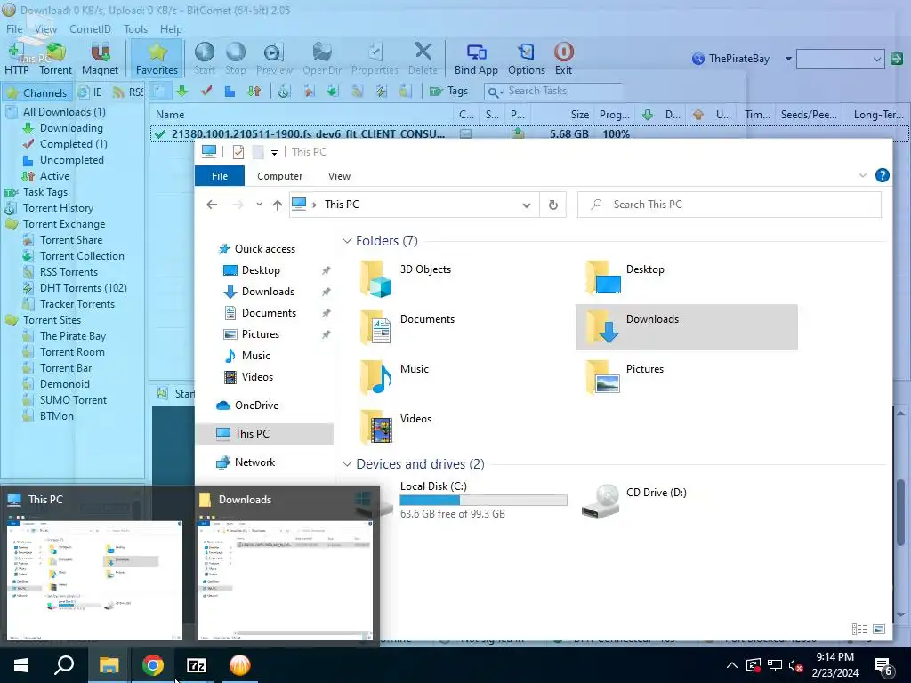Click the Chrome icon on the taskbar

pyautogui.click(x=153, y=665)
